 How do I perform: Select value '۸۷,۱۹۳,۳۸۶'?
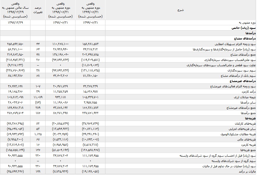point(15,76)
